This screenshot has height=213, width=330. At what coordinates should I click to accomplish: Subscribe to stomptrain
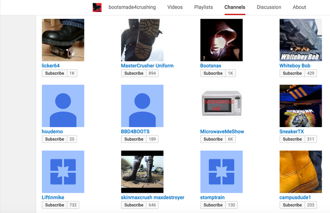tap(213, 205)
